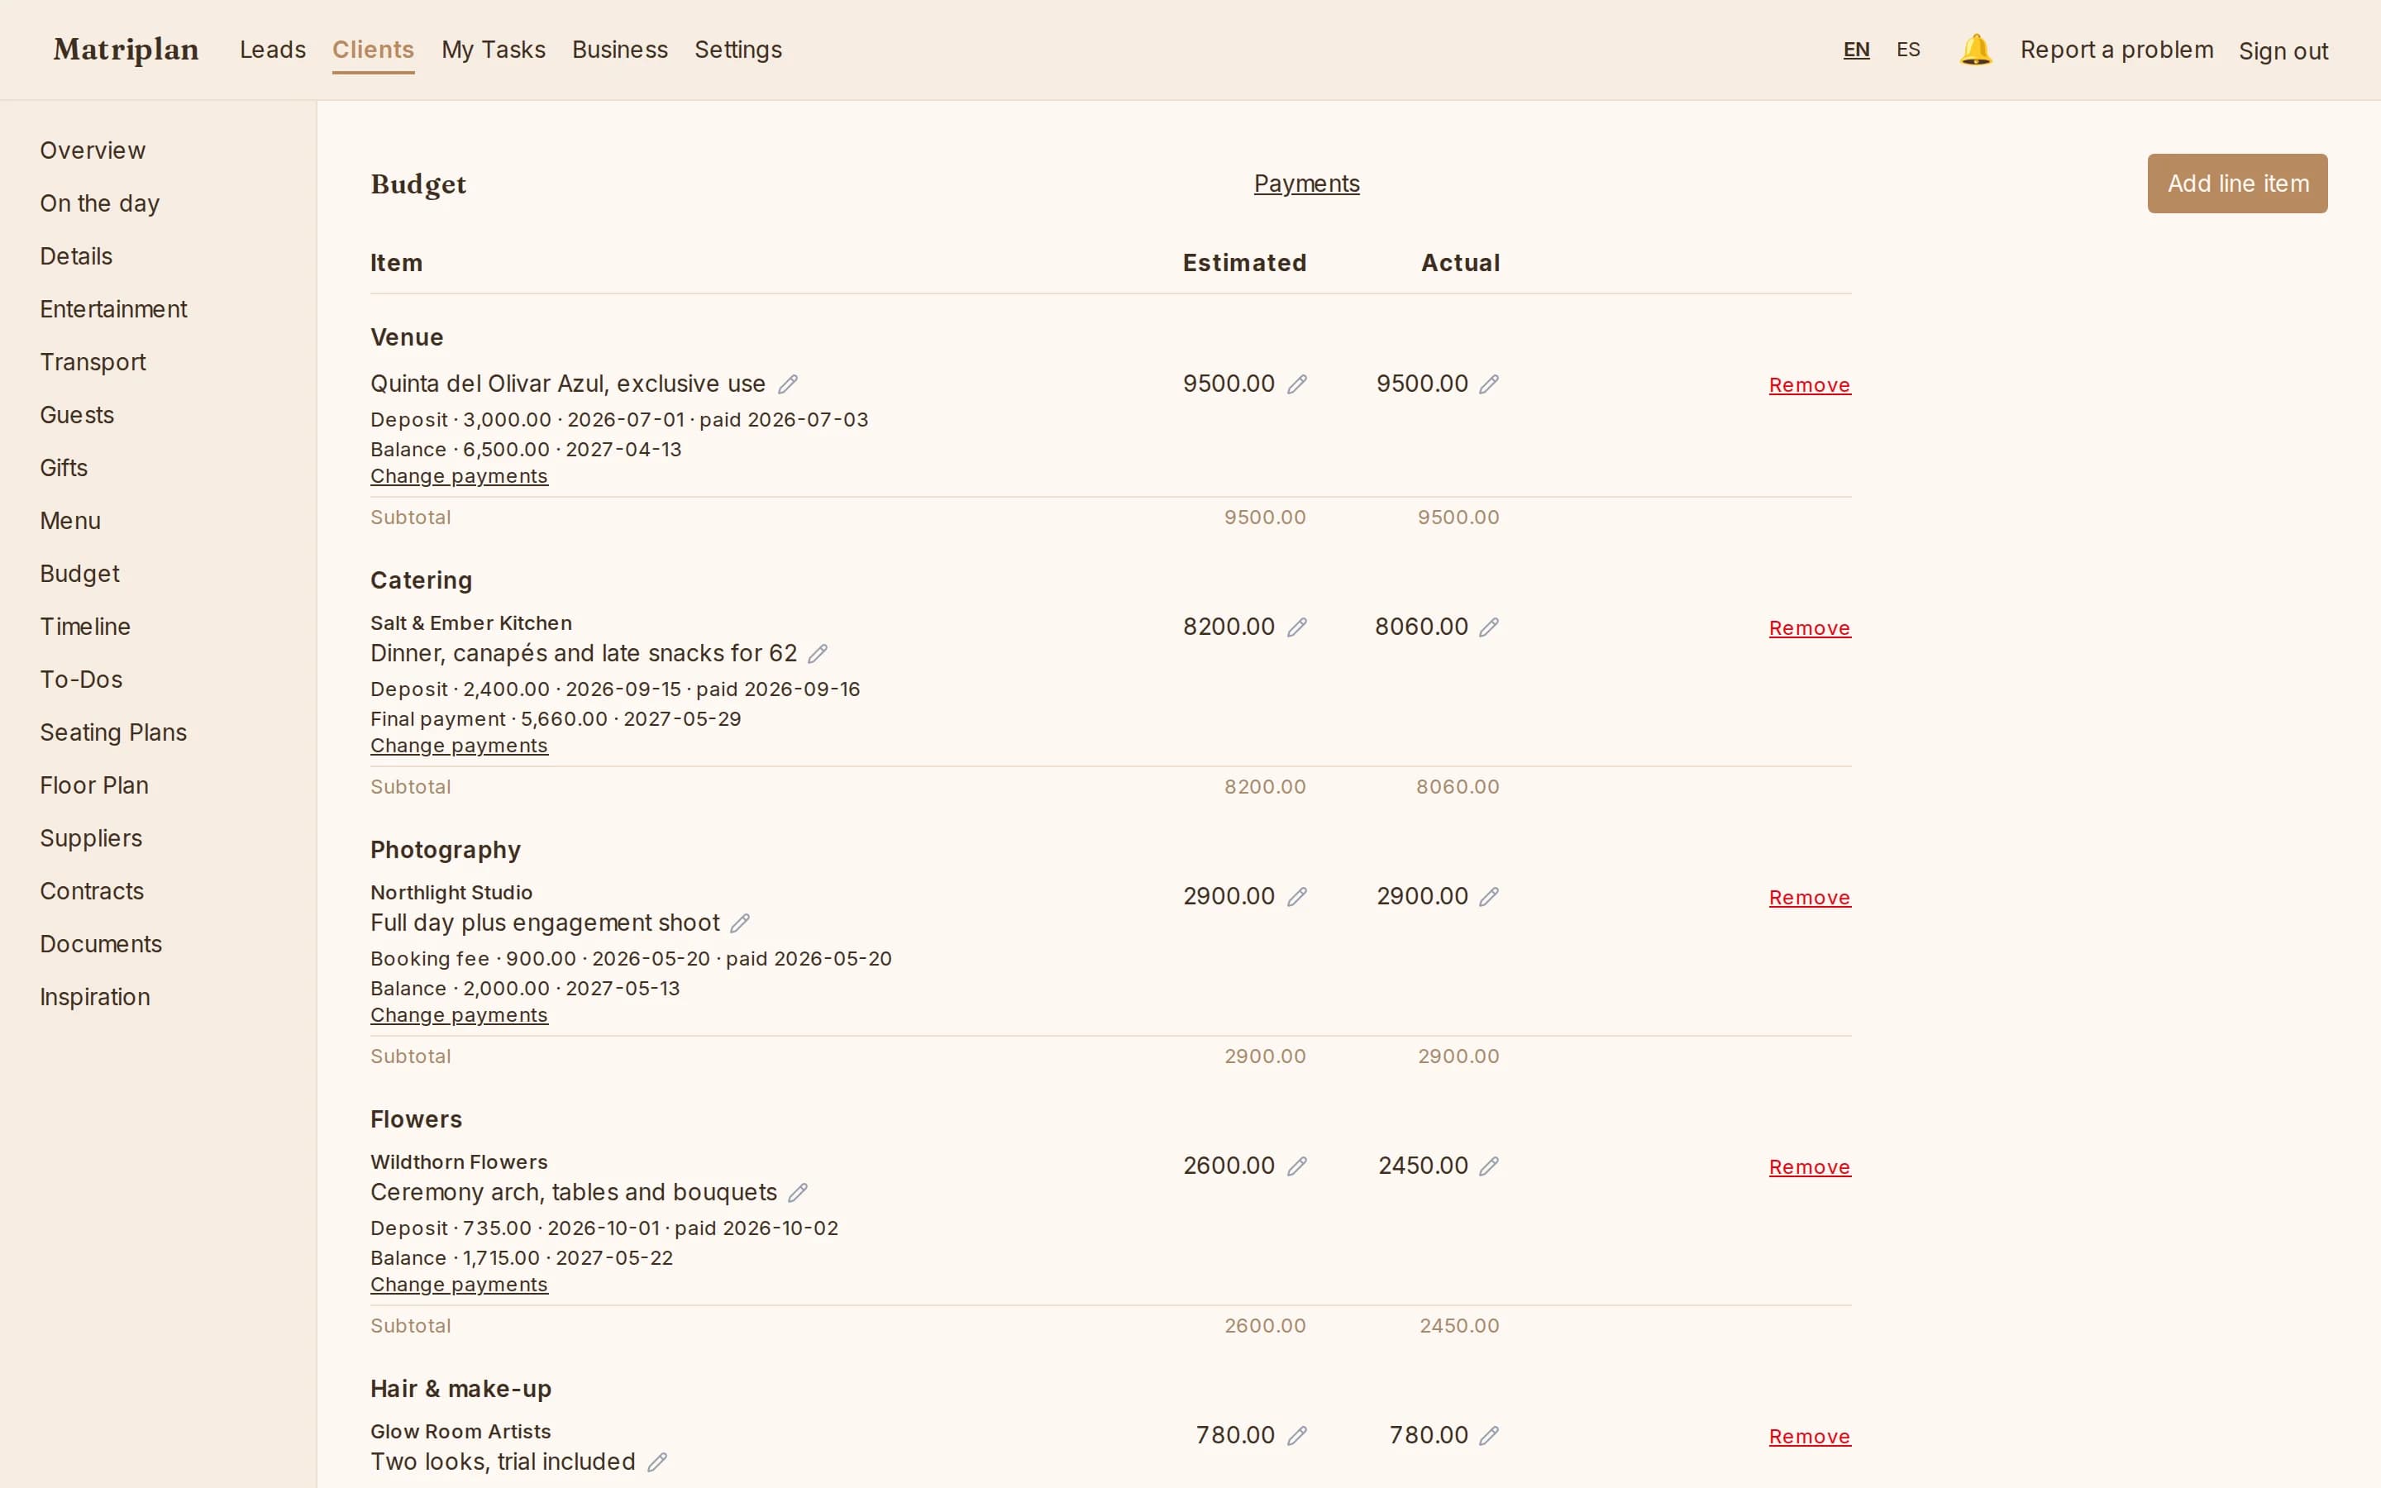This screenshot has height=1488, width=2381.
Task: Sign out of Matriplan
Action: [x=2283, y=51]
